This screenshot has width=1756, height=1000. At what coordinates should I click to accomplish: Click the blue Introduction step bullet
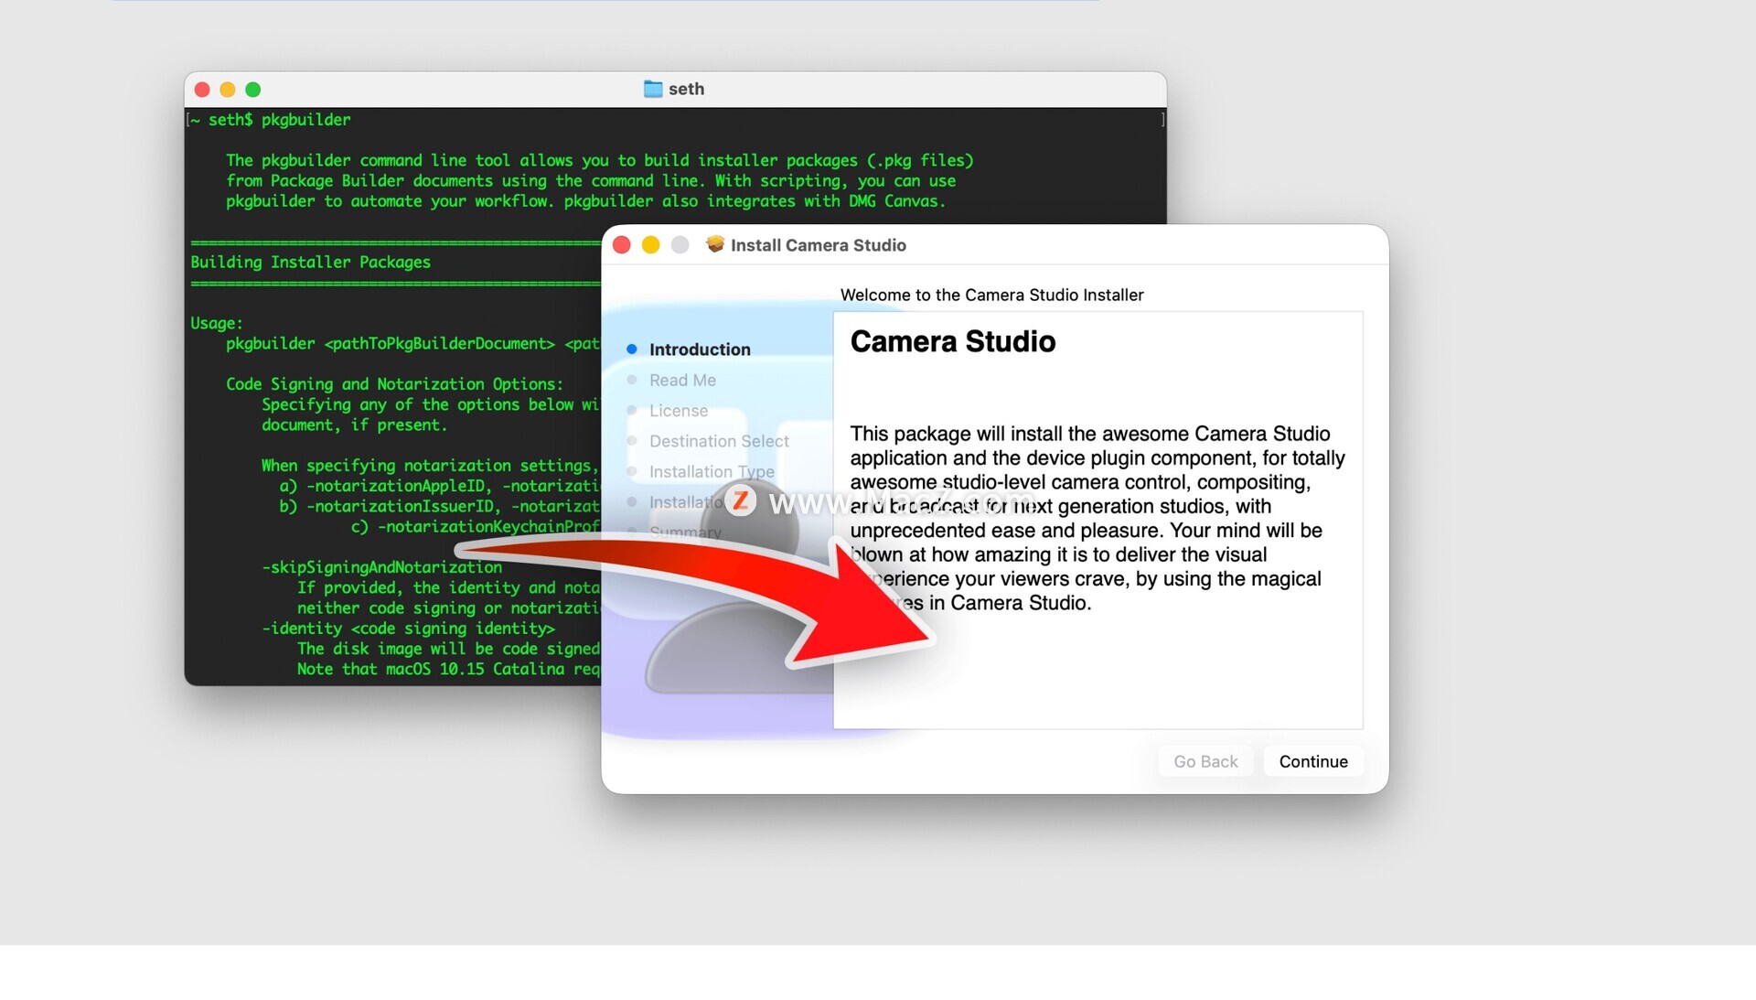[x=631, y=349]
